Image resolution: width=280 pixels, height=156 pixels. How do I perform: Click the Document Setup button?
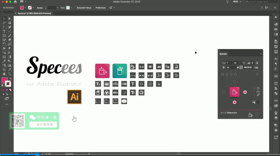[x=84, y=8]
